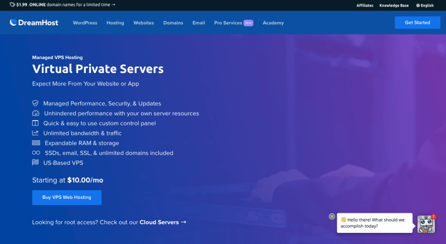Image resolution: width=446 pixels, height=244 pixels.
Task: Click 'Expandable RAM & storage' text
Action: pos(82,143)
